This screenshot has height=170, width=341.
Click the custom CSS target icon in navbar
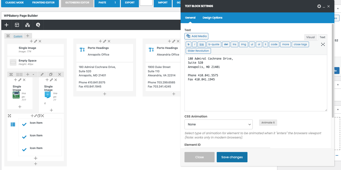(38, 25)
